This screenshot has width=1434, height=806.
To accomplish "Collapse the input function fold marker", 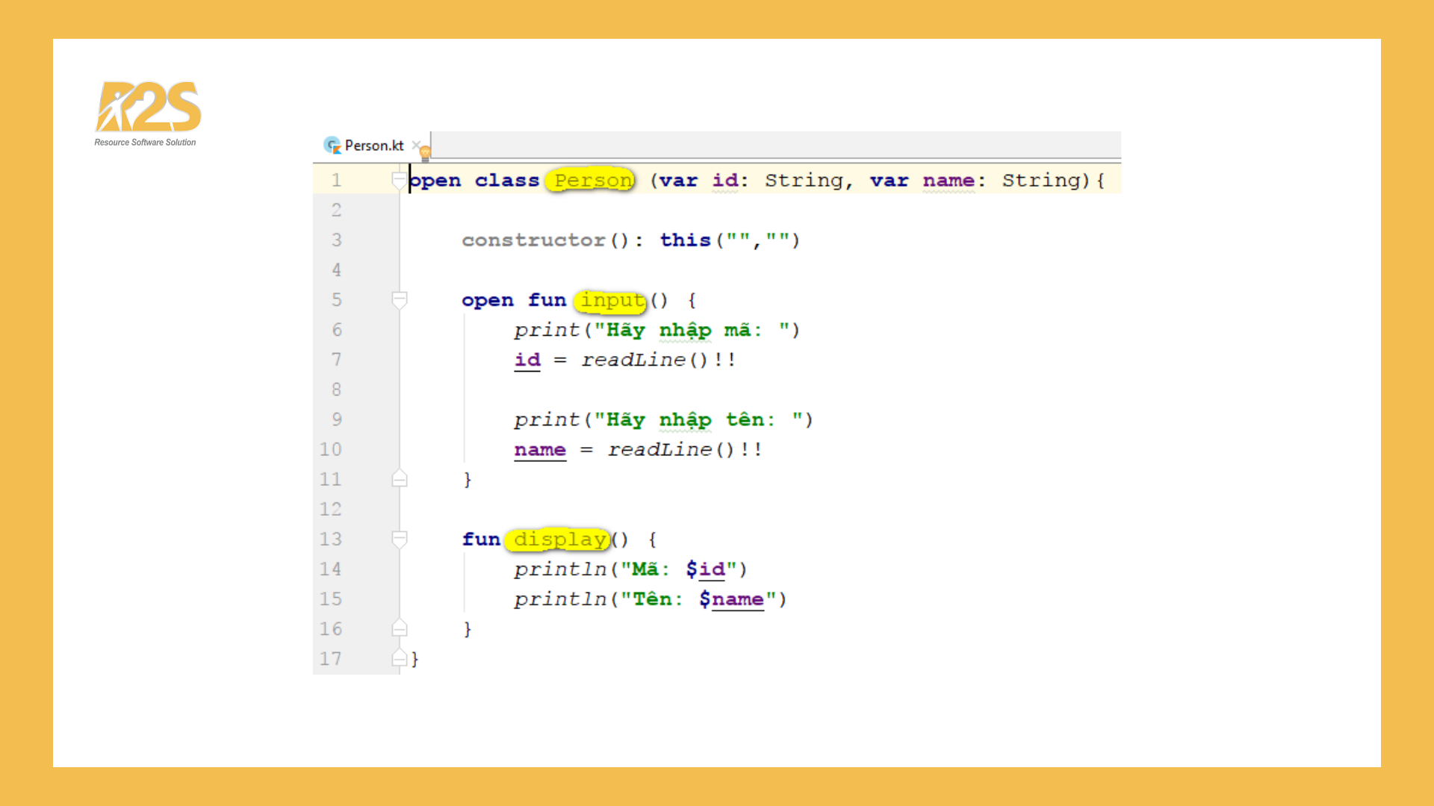I will (x=400, y=299).
